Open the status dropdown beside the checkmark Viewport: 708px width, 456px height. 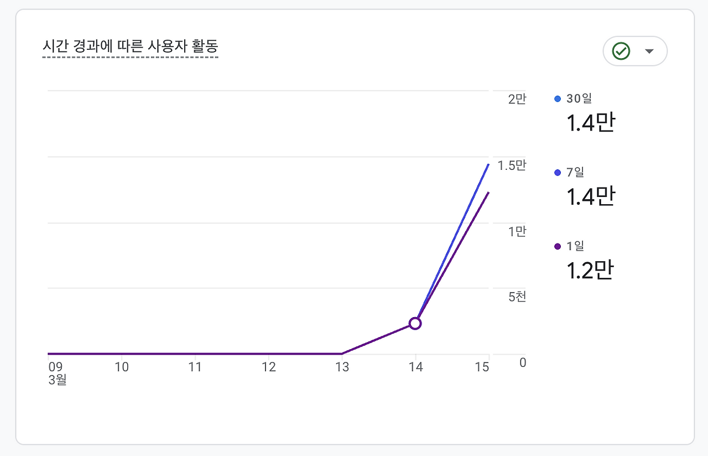(648, 51)
